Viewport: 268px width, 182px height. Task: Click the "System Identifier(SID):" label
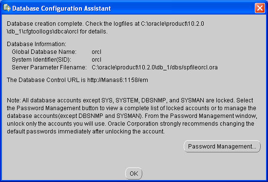pos(41,60)
